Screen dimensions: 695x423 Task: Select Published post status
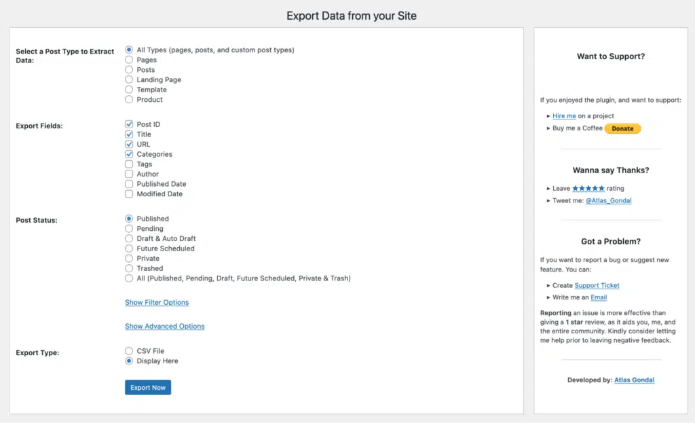coord(129,219)
